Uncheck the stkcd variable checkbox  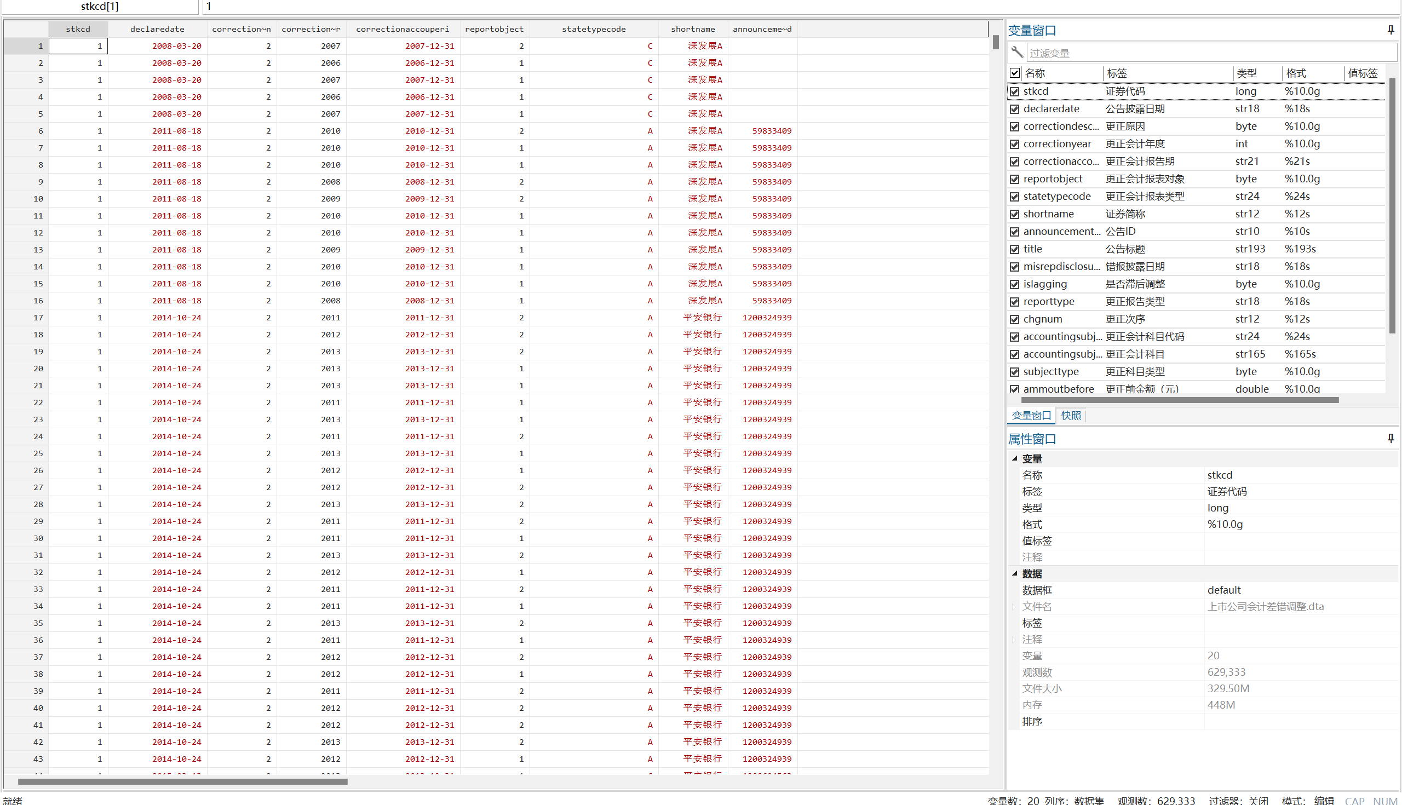click(1014, 91)
